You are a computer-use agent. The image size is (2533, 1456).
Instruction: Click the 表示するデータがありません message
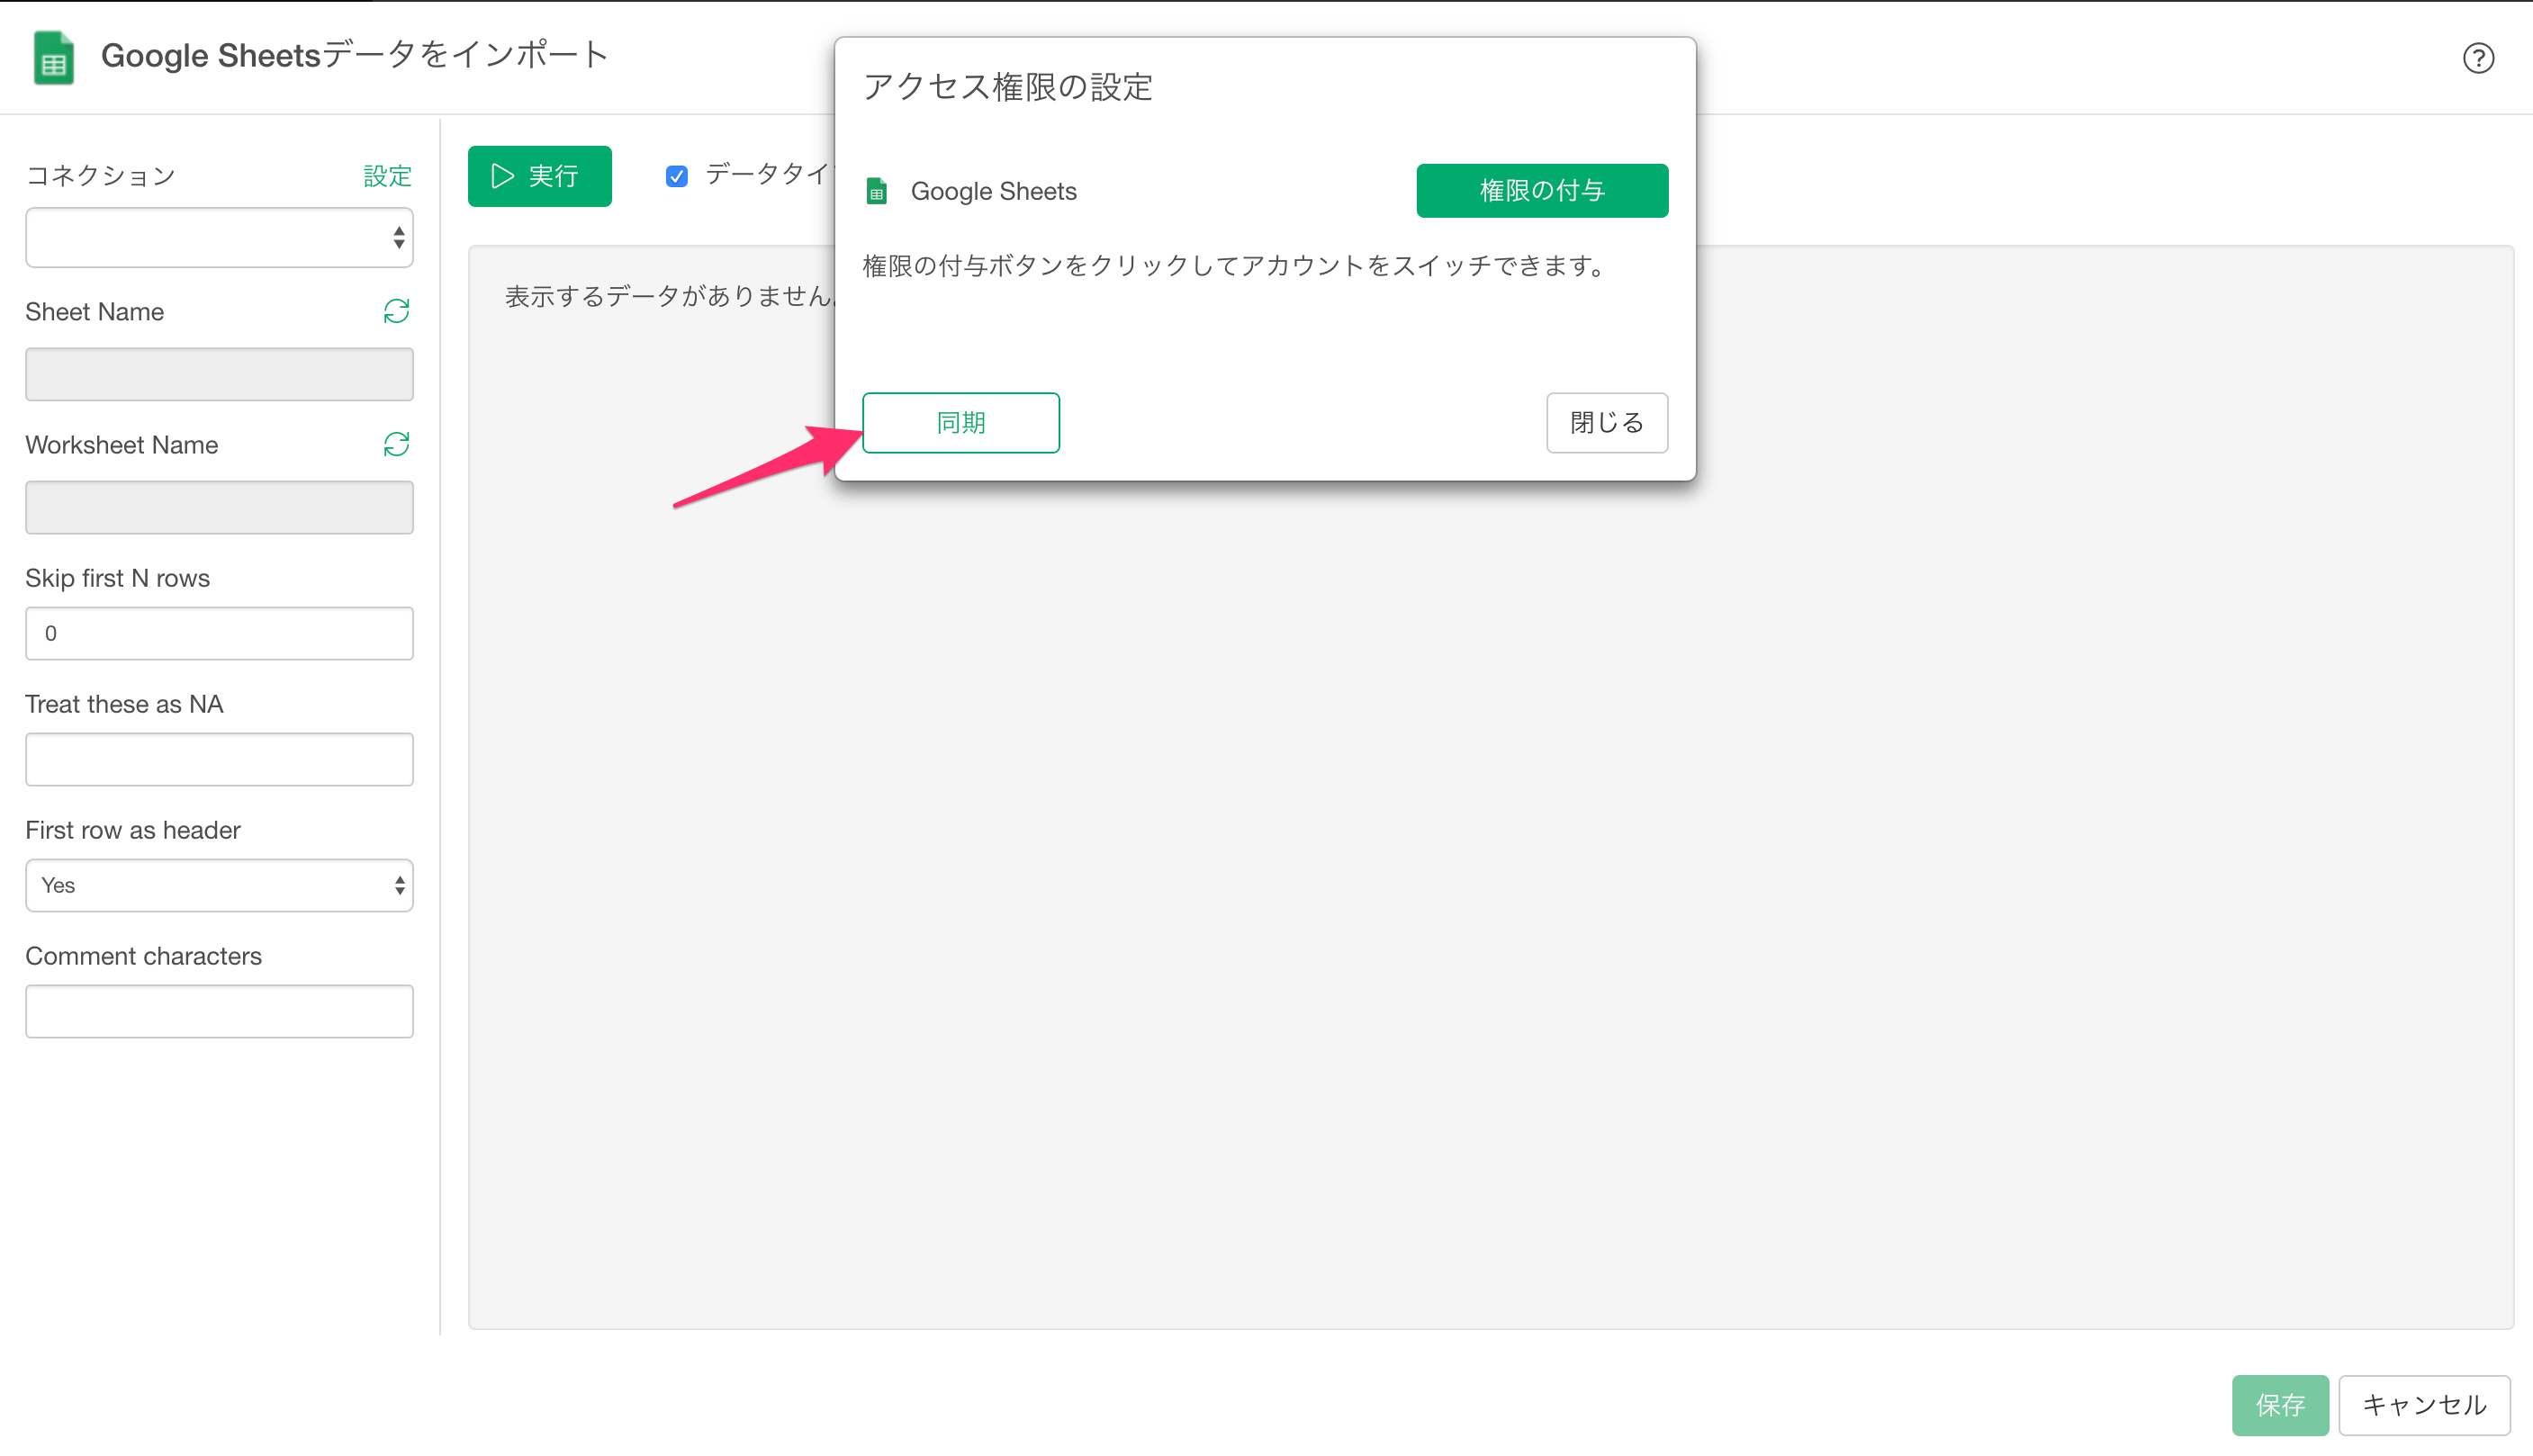(x=668, y=296)
